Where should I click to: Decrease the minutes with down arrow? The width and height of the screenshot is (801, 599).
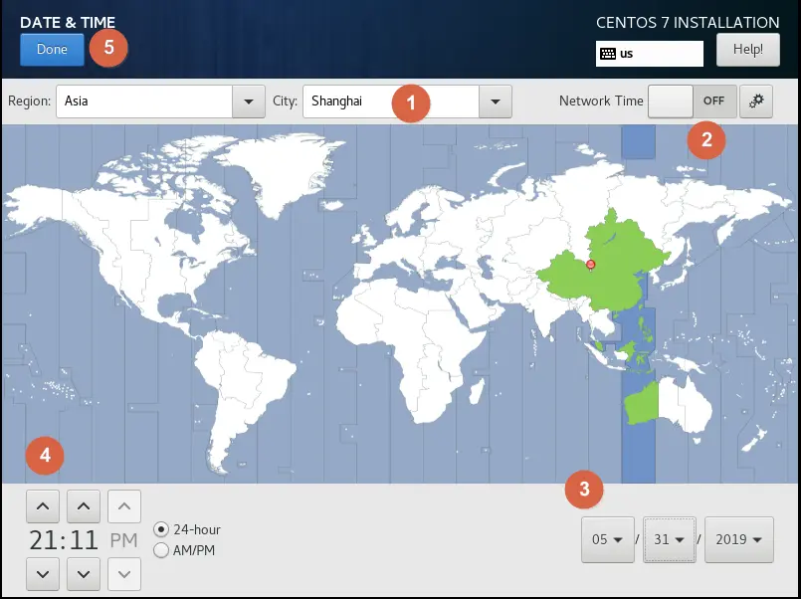coord(84,574)
